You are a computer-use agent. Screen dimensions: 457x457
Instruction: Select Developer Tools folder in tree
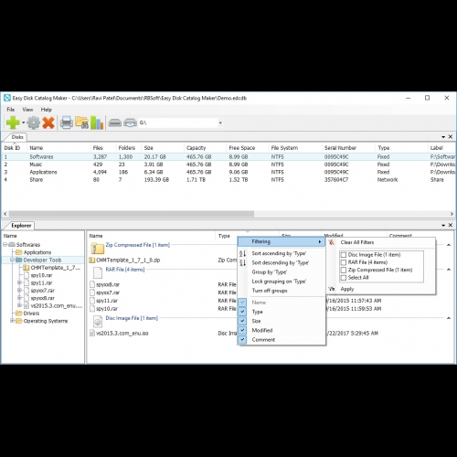[x=42, y=260]
